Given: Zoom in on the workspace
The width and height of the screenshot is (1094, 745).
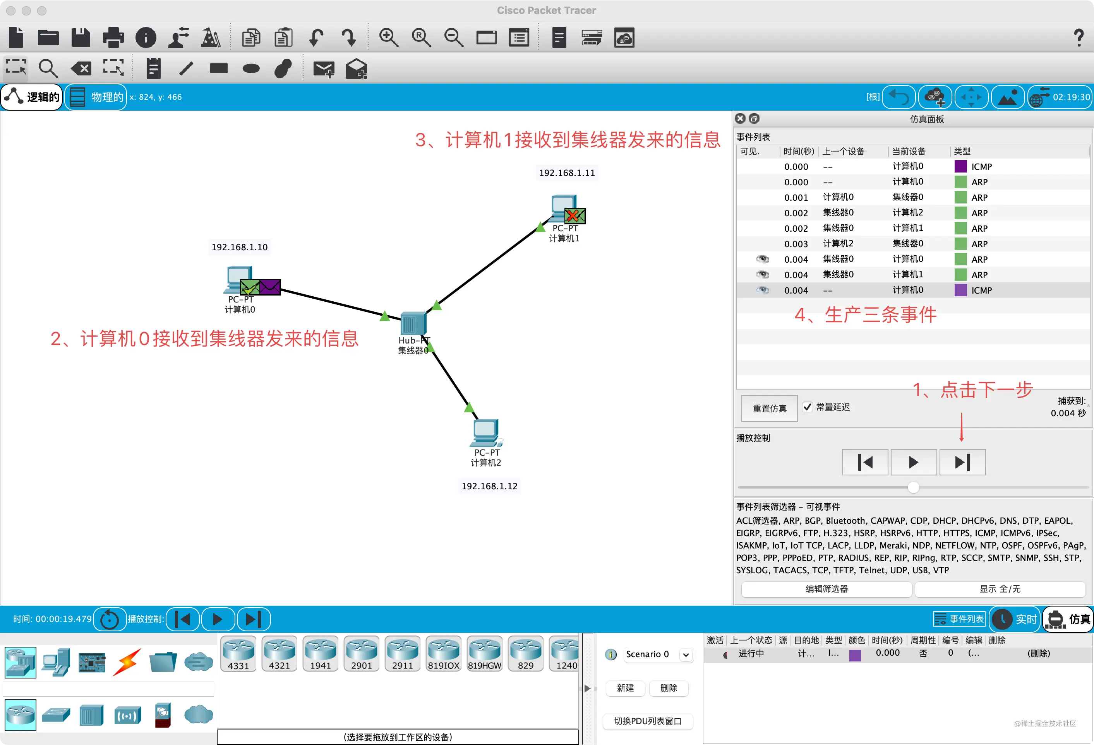Looking at the screenshot, I should coord(389,38).
